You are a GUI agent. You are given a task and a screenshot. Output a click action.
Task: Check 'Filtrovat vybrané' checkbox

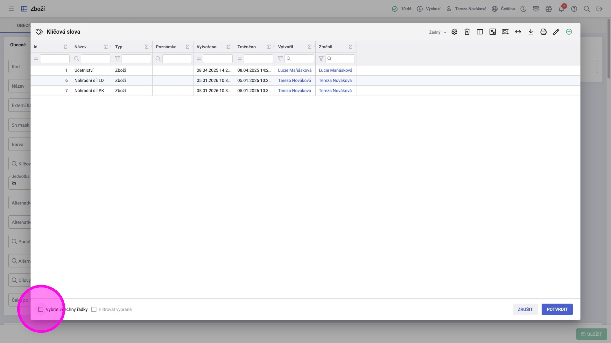(x=94, y=309)
